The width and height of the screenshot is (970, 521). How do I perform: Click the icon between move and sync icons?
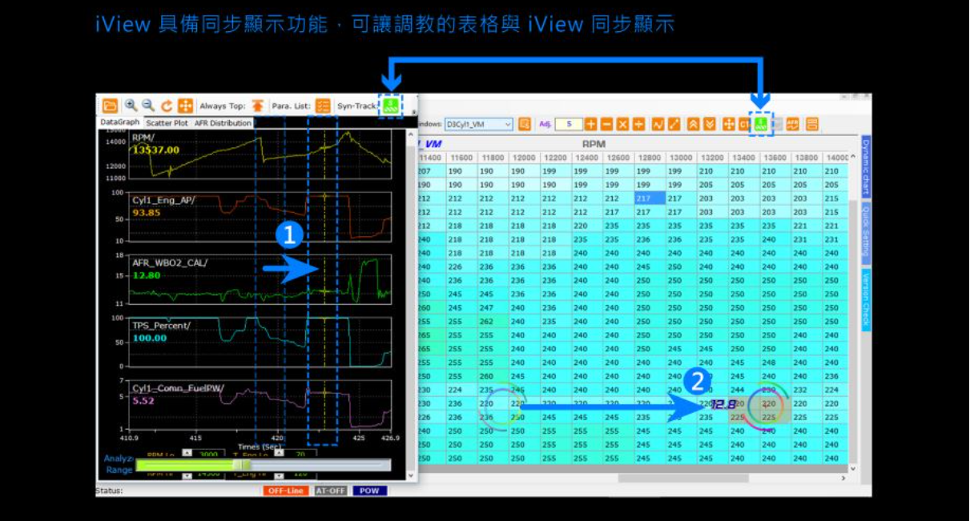[x=744, y=124]
